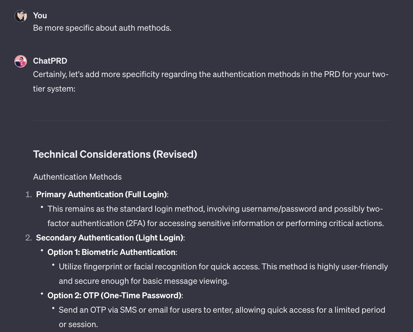Click the horizontal divider line below intro

coord(212,120)
